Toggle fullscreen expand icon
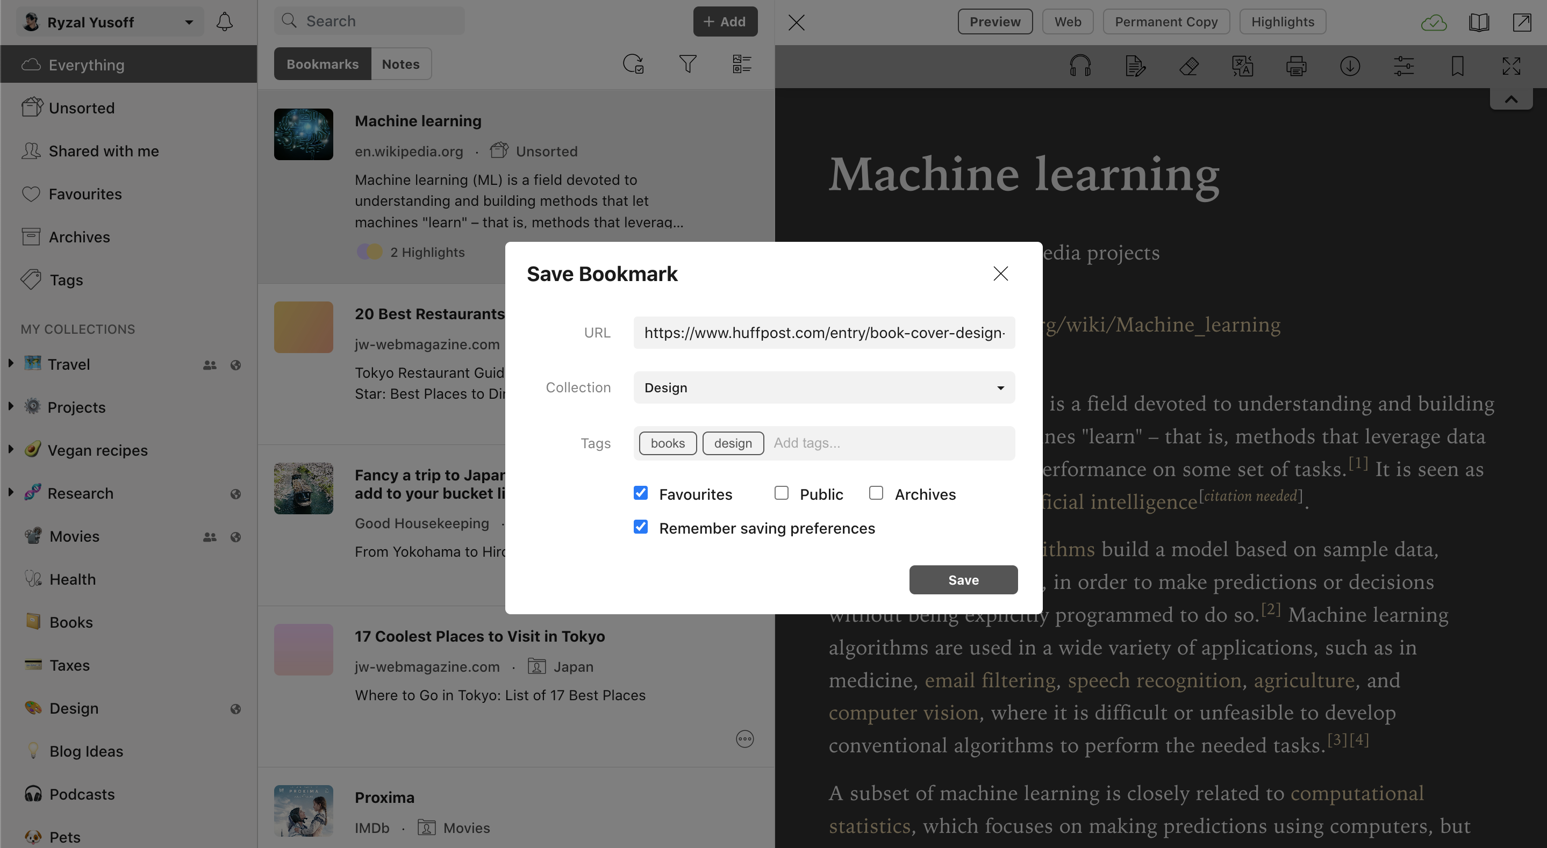The image size is (1547, 848). 1511,66
